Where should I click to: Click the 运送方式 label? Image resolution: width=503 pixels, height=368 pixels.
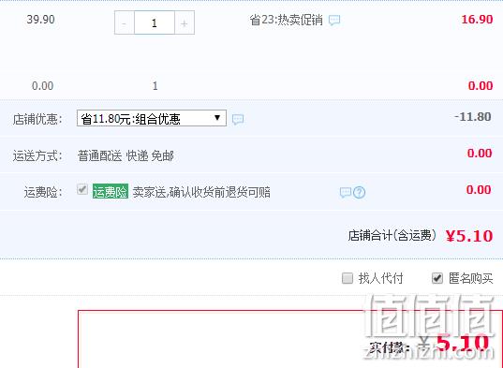(37, 156)
